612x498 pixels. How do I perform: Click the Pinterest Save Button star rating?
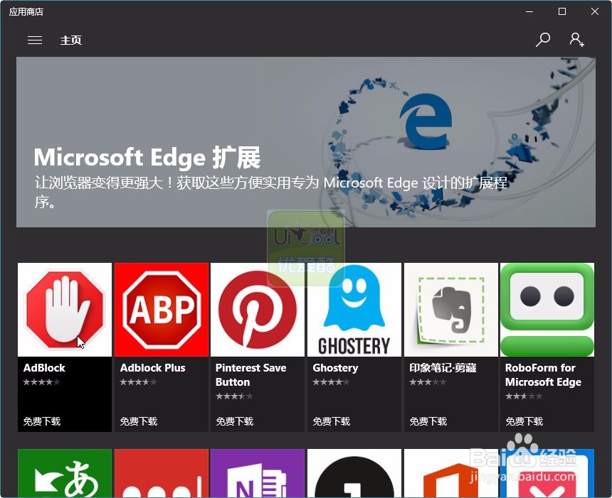tap(234, 396)
